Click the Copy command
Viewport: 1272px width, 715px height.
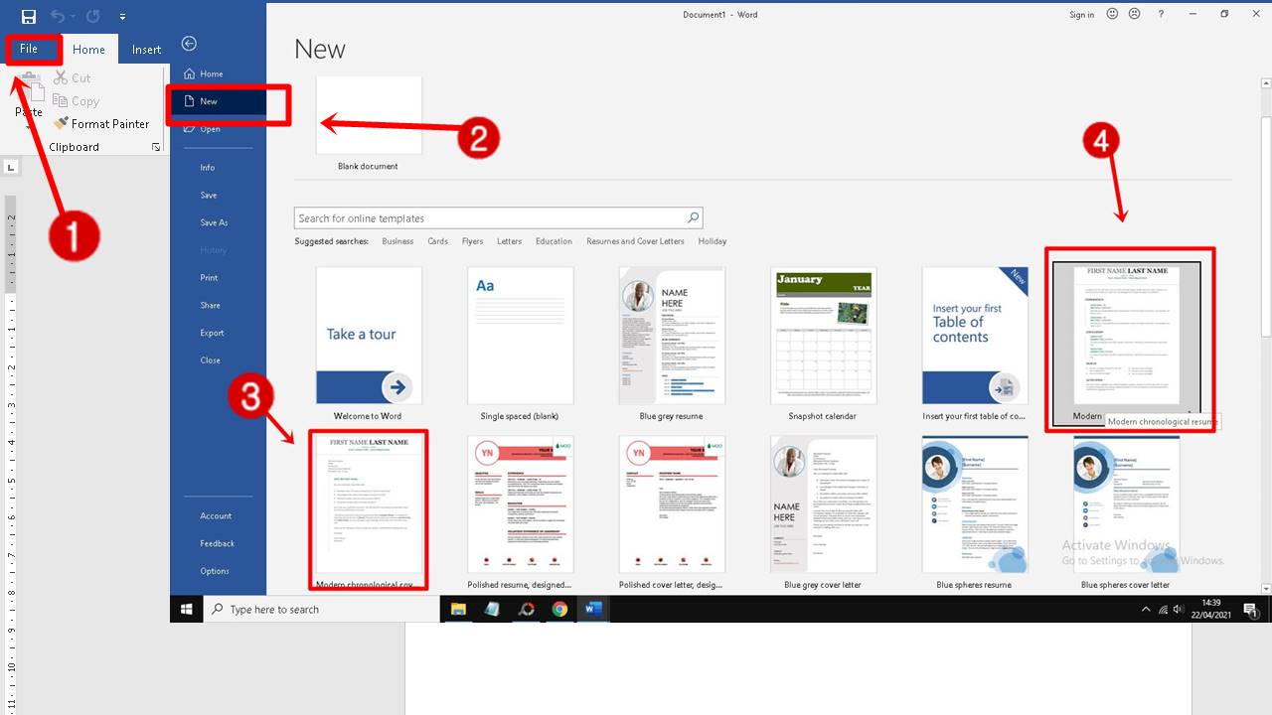point(76,100)
